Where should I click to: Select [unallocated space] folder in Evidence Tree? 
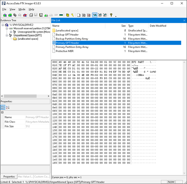(28, 39)
